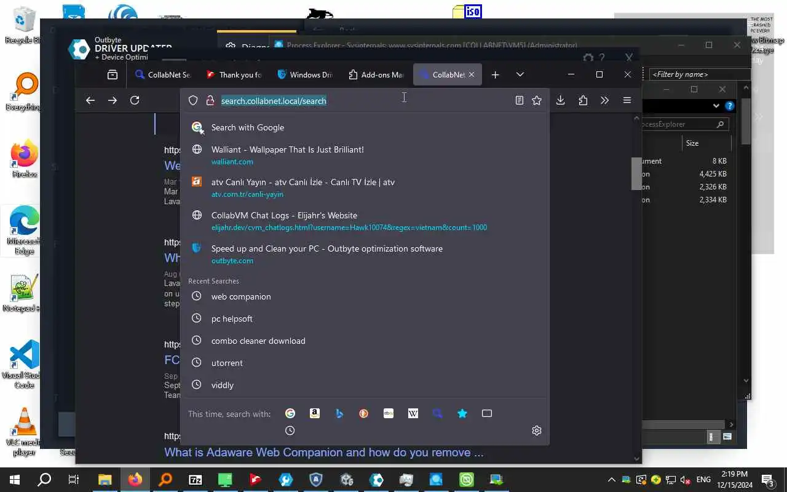Open Visual Studio Code desktop shortcut
787x492 pixels.
(24, 364)
